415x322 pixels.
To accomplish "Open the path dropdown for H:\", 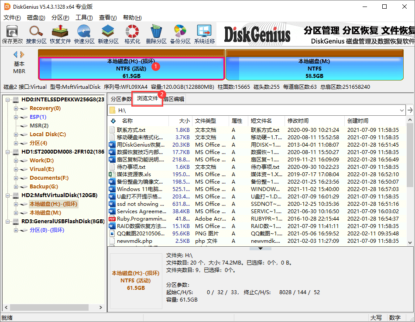I will tap(402, 110).
